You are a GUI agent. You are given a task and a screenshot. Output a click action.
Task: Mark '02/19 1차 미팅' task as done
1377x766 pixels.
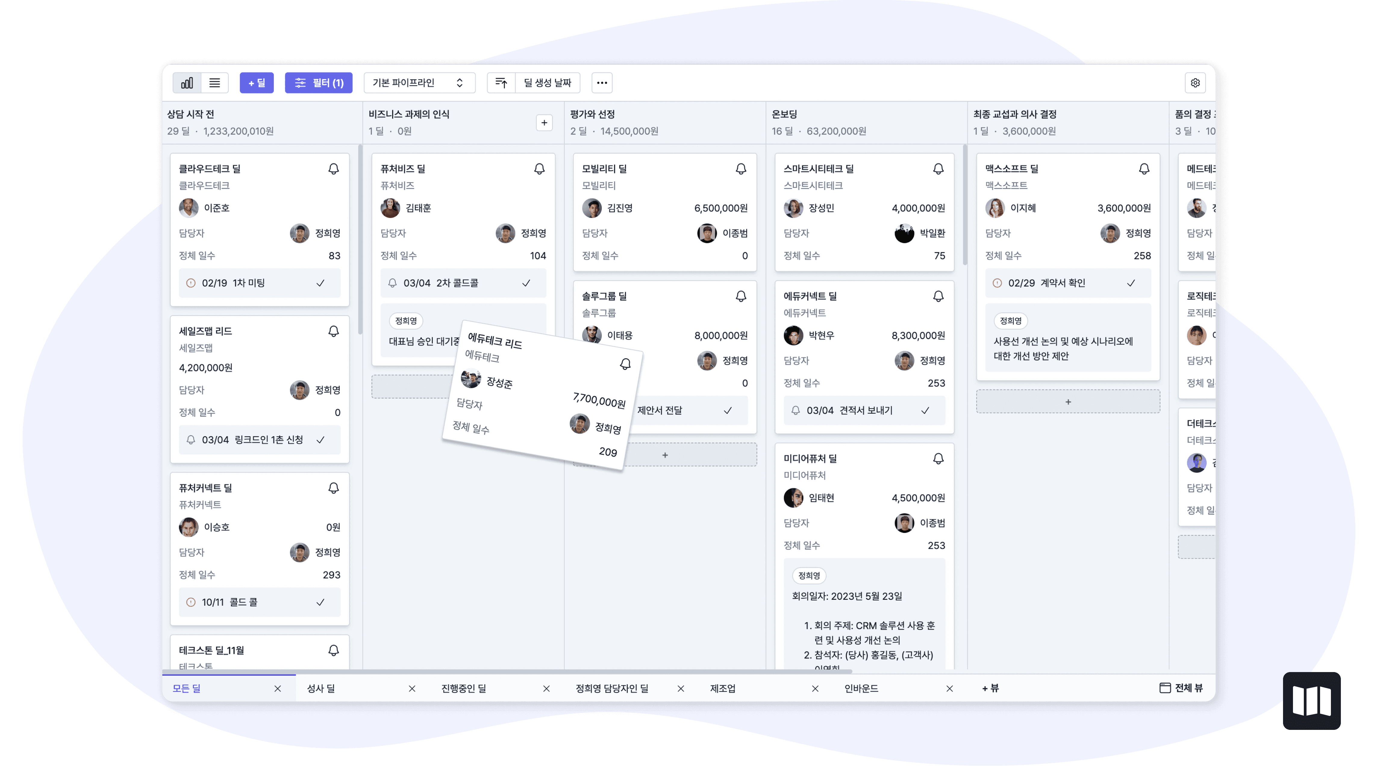320,283
